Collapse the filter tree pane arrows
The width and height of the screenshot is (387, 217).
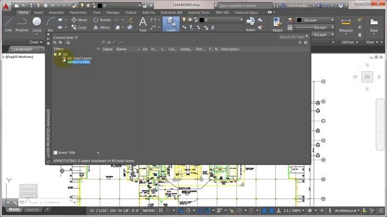tap(98, 49)
